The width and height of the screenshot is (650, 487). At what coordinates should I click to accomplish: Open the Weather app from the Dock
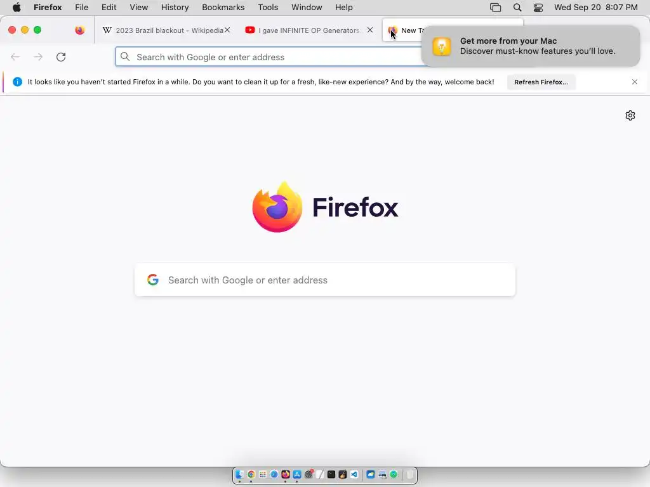pos(371,474)
